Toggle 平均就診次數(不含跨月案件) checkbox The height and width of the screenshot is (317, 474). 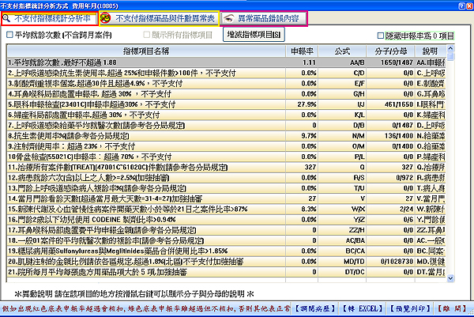tap(9, 36)
